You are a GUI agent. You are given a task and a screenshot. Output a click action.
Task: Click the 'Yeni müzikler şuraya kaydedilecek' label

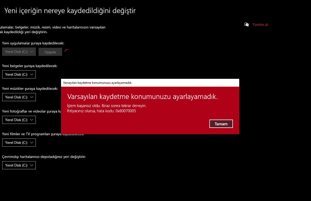pos(30,88)
